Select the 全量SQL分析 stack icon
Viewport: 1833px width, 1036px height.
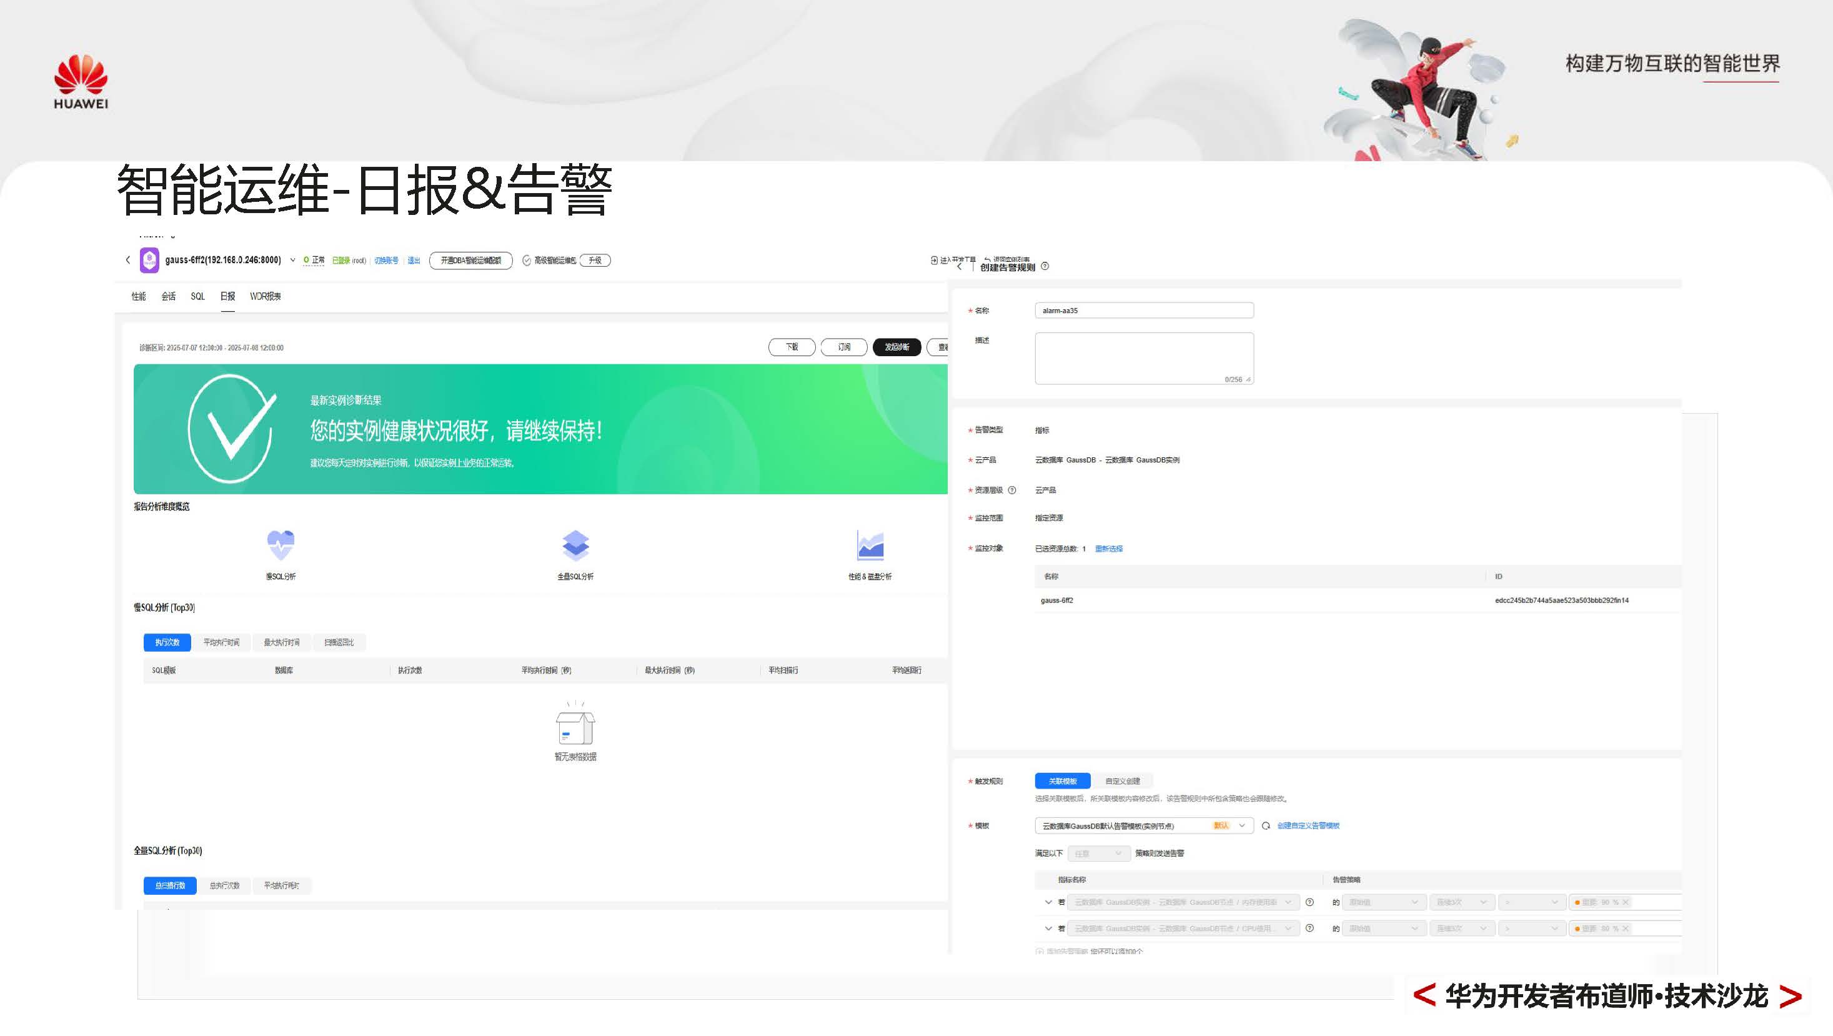click(x=577, y=544)
